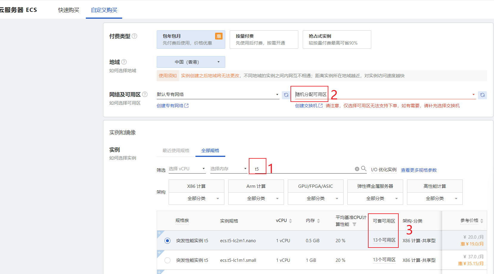Image resolution: width=494 pixels, height=274 pixels.
Task: Open the 中国（香港）region dropdown
Action: point(191,62)
